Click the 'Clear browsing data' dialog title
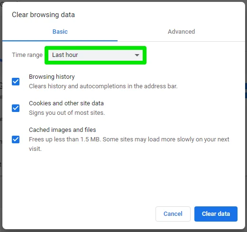 click(x=43, y=15)
